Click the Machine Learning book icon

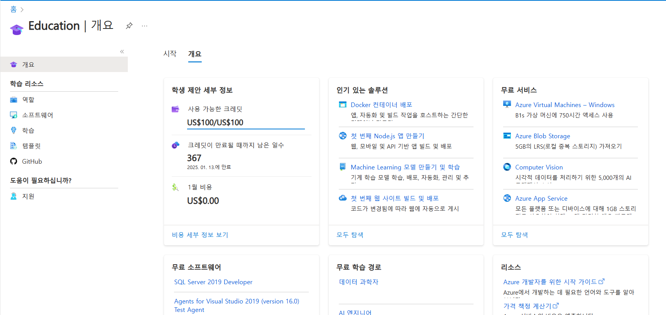(343, 167)
